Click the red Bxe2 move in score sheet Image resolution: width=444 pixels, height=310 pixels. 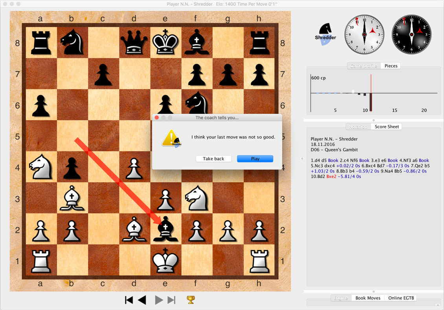(x=331, y=177)
